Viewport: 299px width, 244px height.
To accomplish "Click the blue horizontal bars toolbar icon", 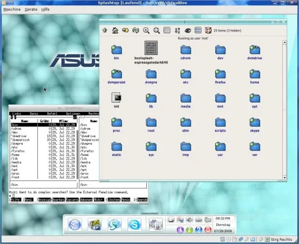I will point(198,30).
